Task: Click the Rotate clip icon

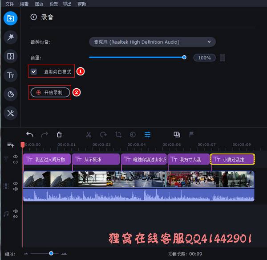Action: [103, 135]
